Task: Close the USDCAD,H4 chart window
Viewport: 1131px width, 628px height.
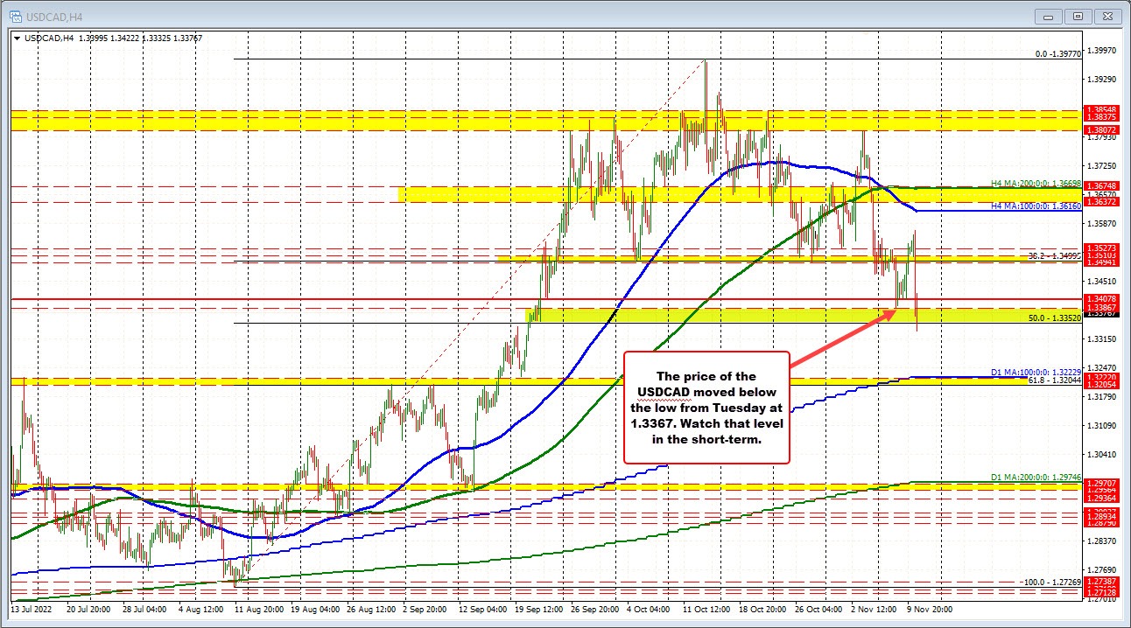Action: (1107, 16)
